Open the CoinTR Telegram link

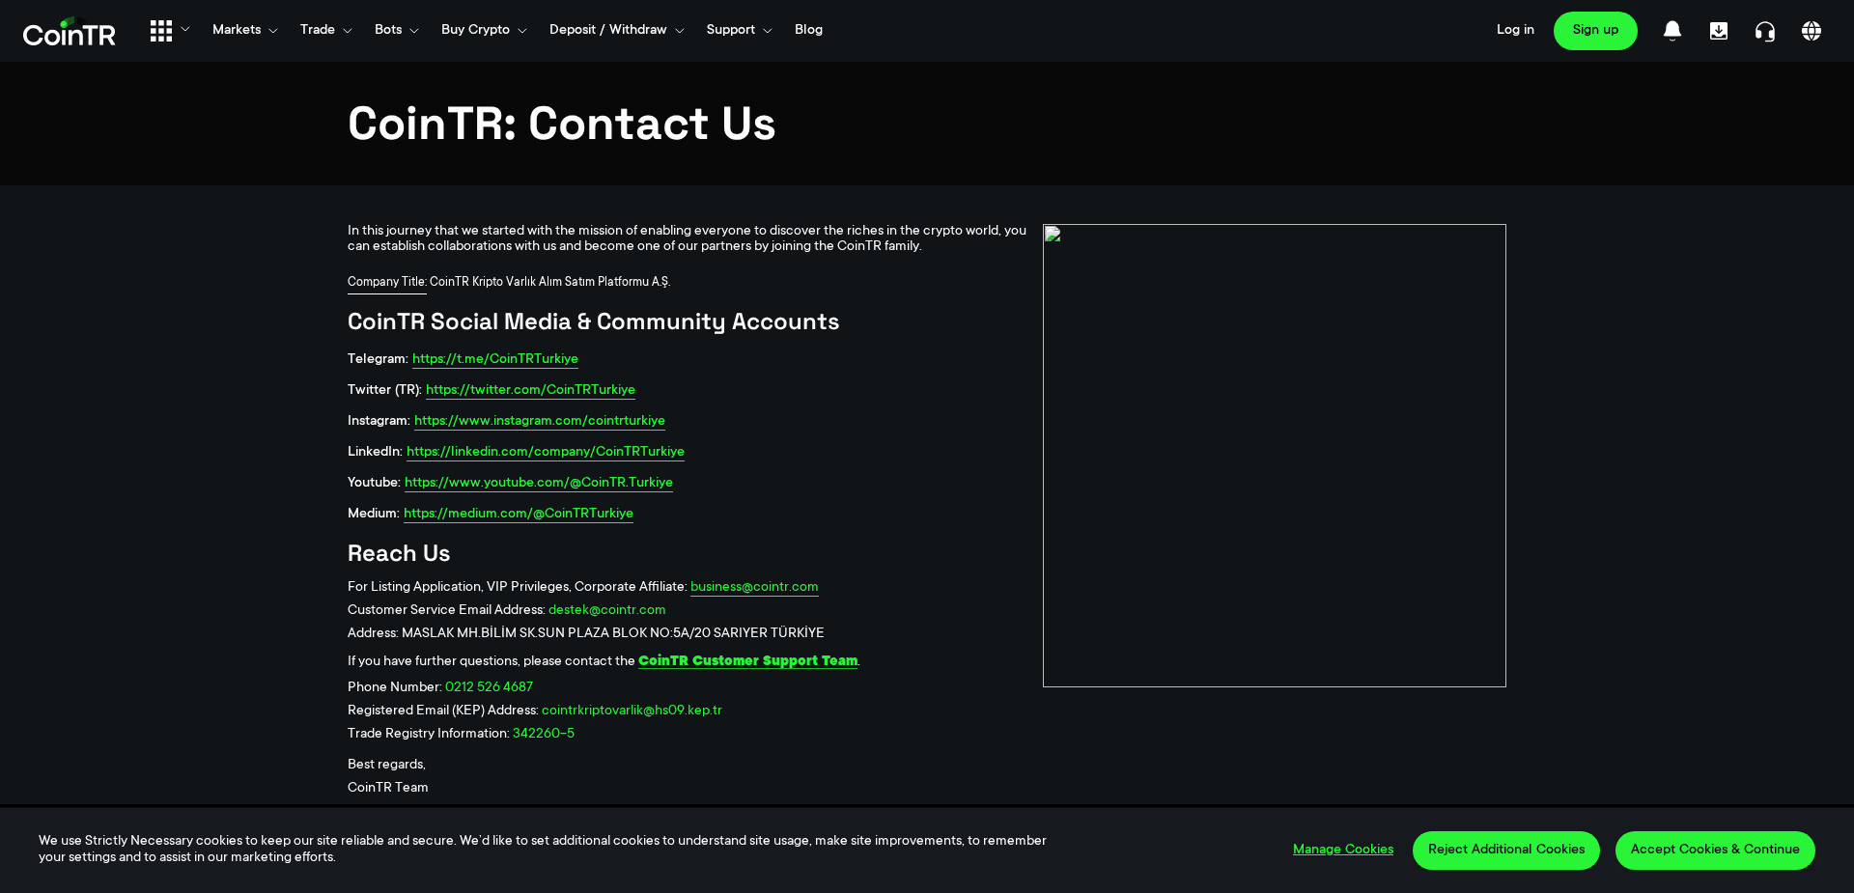click(494, 359)
